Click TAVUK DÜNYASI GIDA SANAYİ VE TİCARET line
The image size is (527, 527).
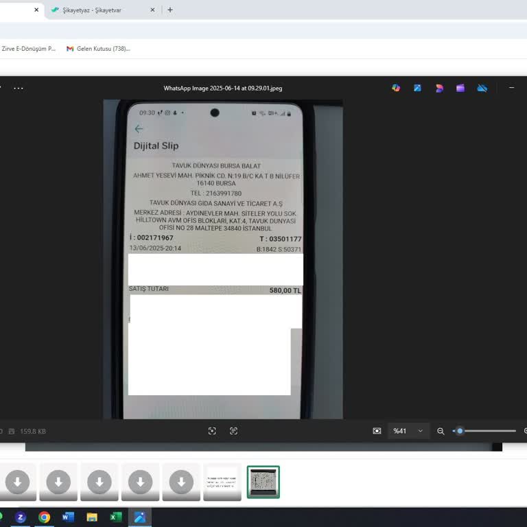[215, 203]
